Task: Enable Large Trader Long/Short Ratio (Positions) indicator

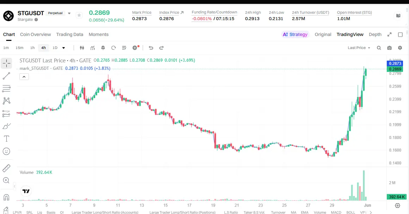Action: 182,212
